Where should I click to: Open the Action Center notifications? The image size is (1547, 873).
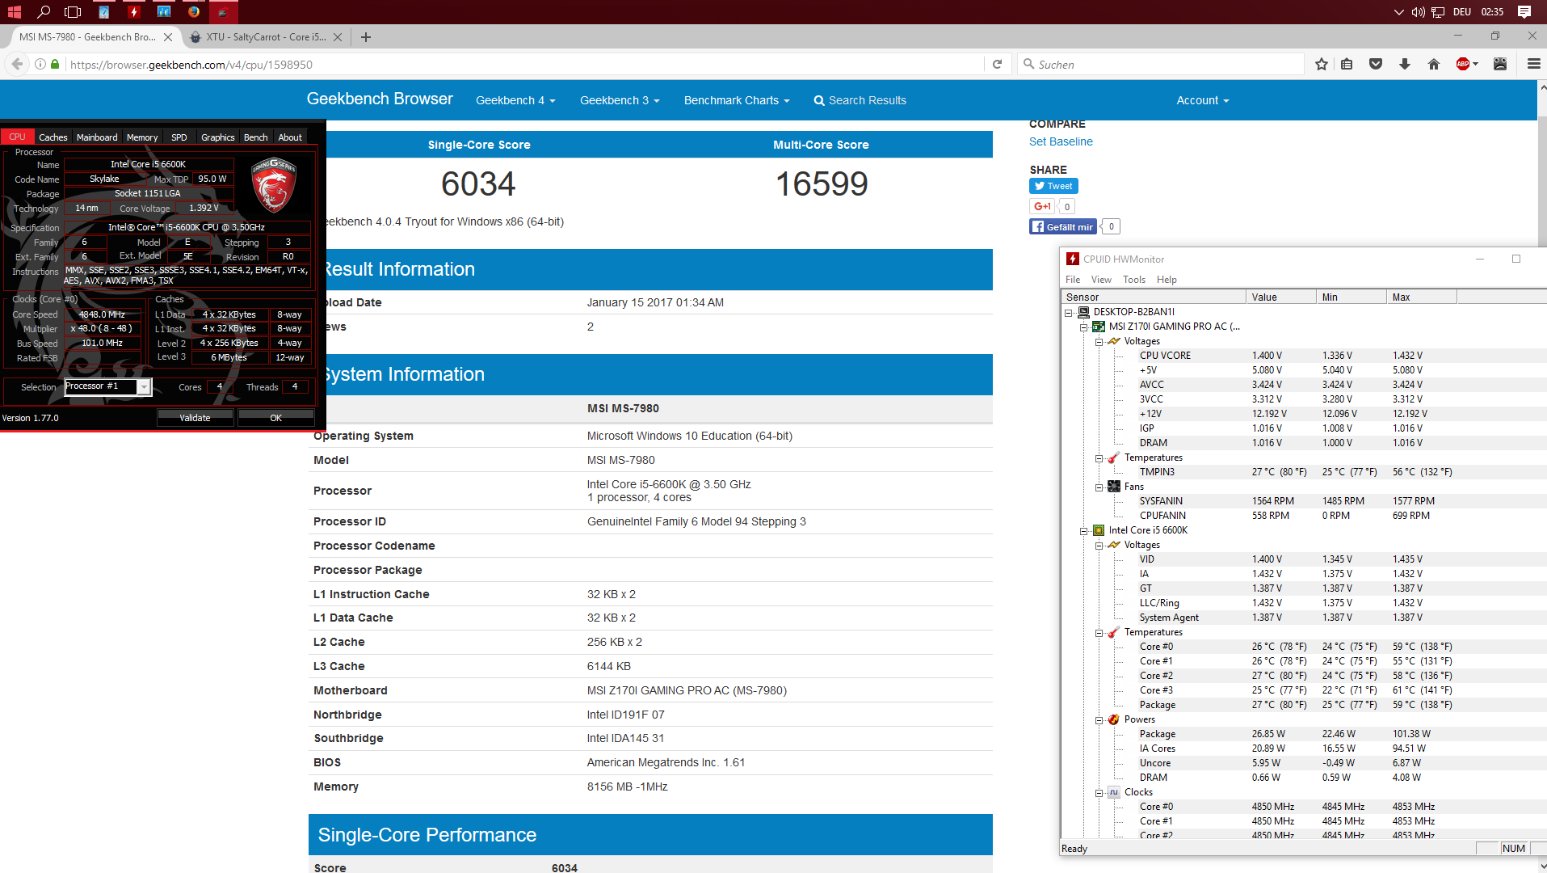[x=1524, y=11]
